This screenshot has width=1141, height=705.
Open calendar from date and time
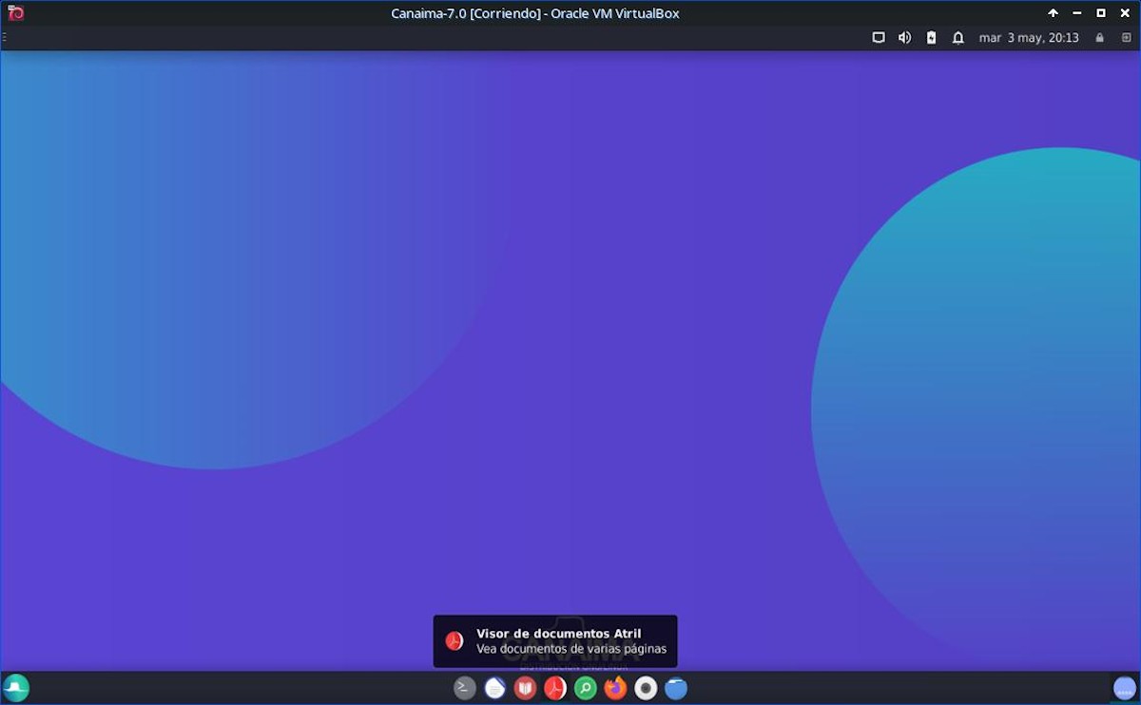[1029, 38]
